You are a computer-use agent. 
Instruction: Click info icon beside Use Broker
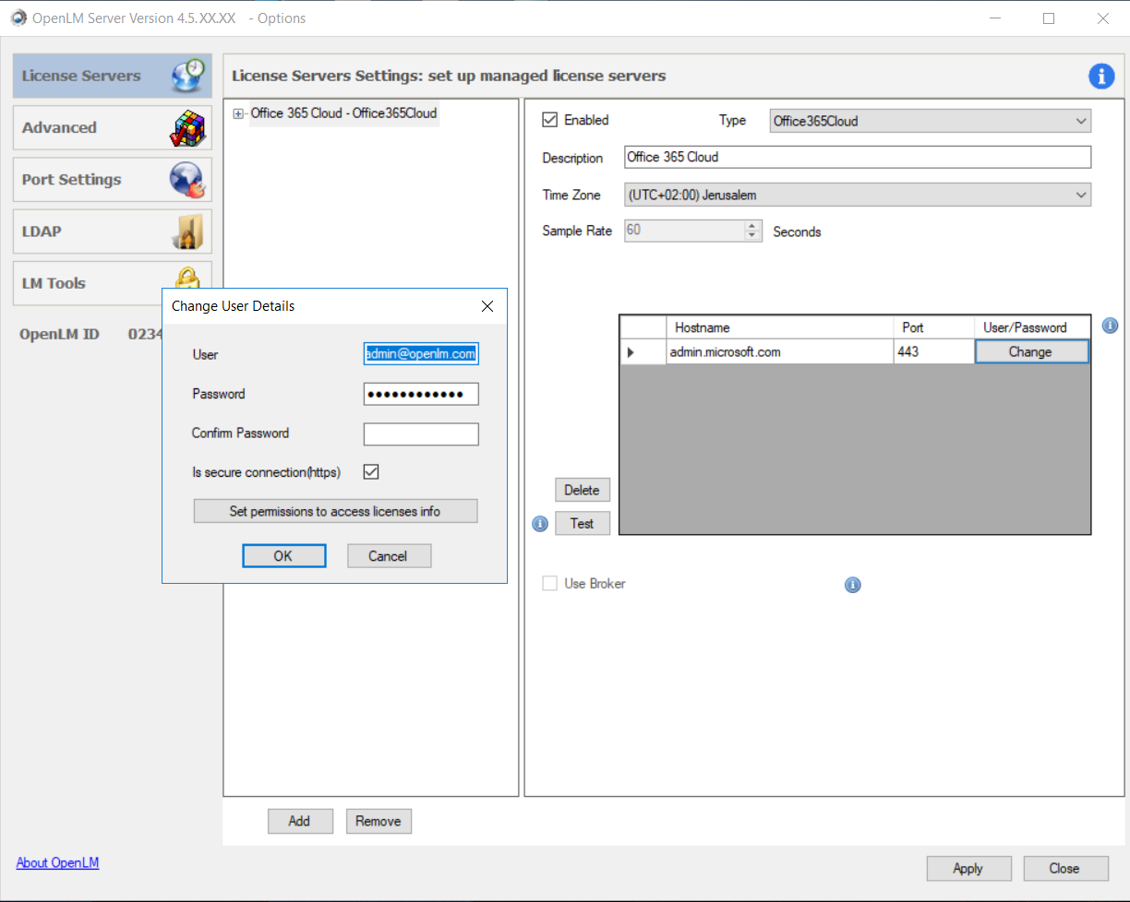click(853, 585)
